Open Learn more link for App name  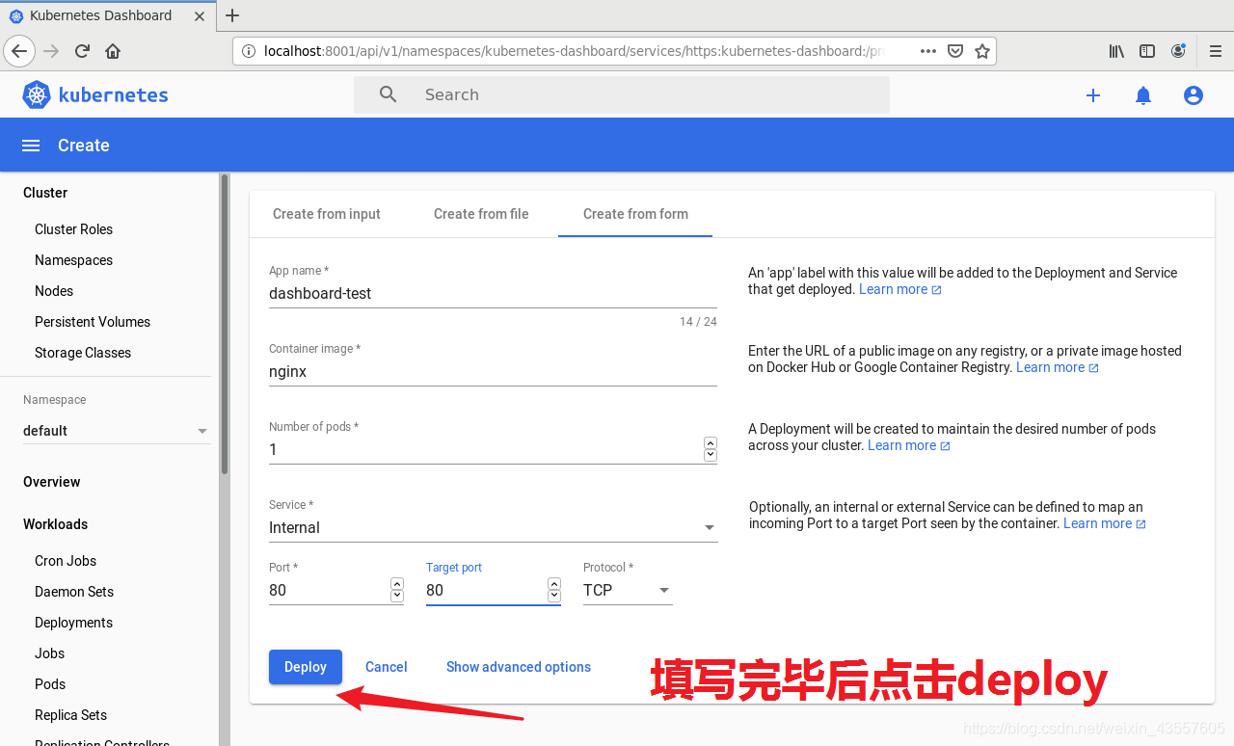(x=900, y=289)
